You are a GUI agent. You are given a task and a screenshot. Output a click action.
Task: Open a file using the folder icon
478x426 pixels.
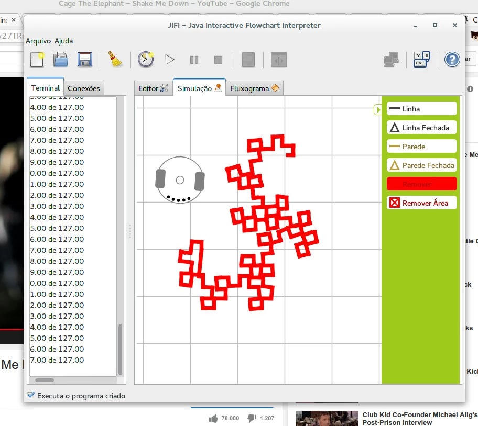pos(61,60)
